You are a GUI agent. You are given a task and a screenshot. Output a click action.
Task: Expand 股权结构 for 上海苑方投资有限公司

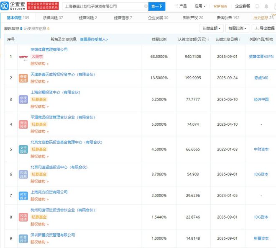tap(40, 199)
